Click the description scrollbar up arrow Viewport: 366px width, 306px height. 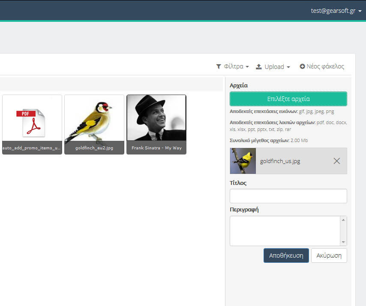click(x=343, y=220)
